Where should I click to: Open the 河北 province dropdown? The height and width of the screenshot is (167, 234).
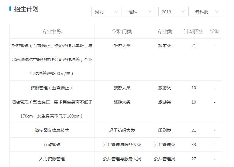coord(107,12)
